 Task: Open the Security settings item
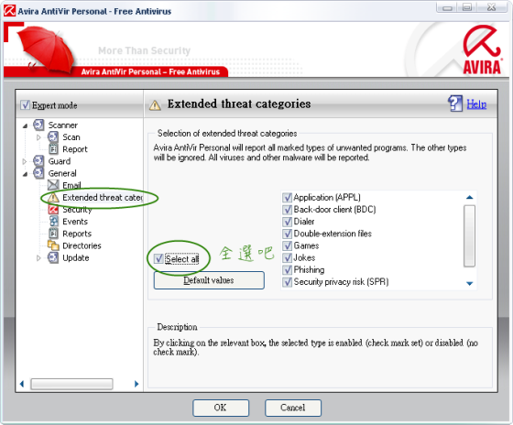(x=77, y=210)
